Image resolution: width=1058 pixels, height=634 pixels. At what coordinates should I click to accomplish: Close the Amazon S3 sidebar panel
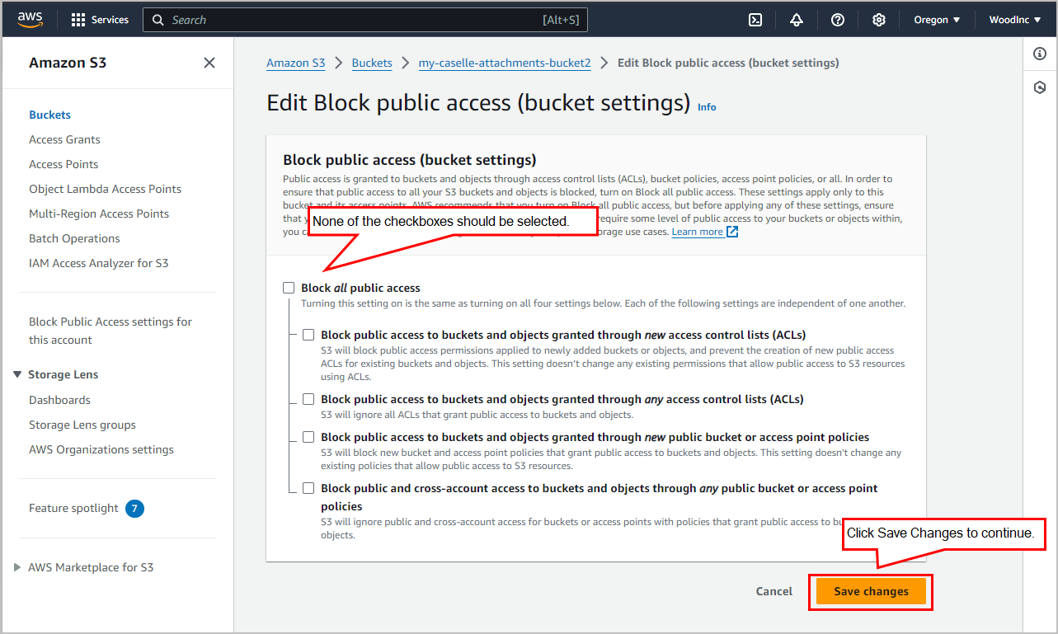[x=209, y=63]
